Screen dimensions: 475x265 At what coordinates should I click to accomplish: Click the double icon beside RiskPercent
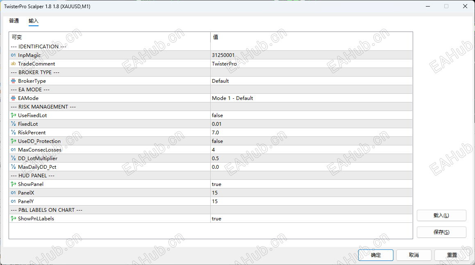(x=14, y=132)
